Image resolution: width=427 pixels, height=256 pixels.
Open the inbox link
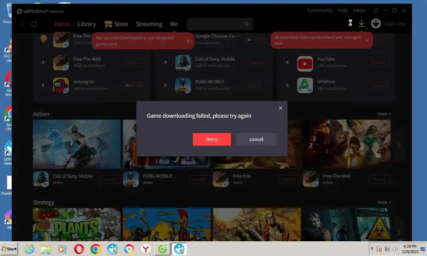[x=359, y=10]
